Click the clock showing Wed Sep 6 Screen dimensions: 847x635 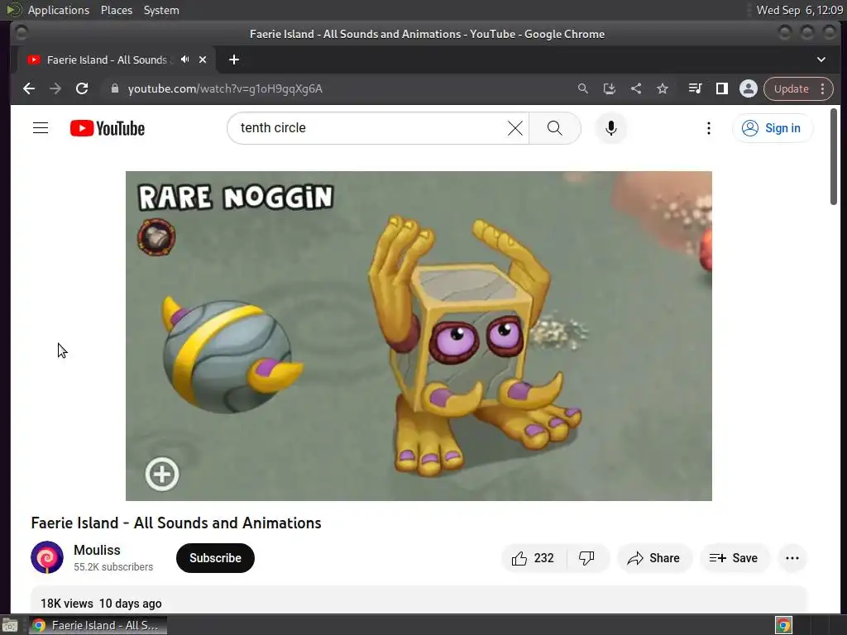(800, 10)
